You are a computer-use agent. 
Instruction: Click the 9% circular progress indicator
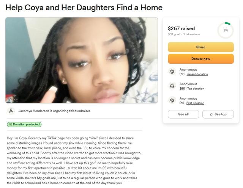click(225, 30)
